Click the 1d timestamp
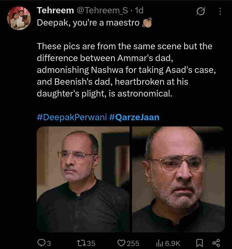Image resolution: width=232 pixels, height=249 pixels. 139,10
